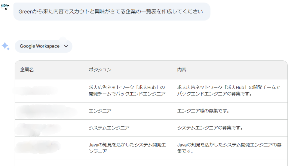Select the 求人Hub content cell ending 募集です
Viewport: 288px width, 166px height.
tap(228, 91)
